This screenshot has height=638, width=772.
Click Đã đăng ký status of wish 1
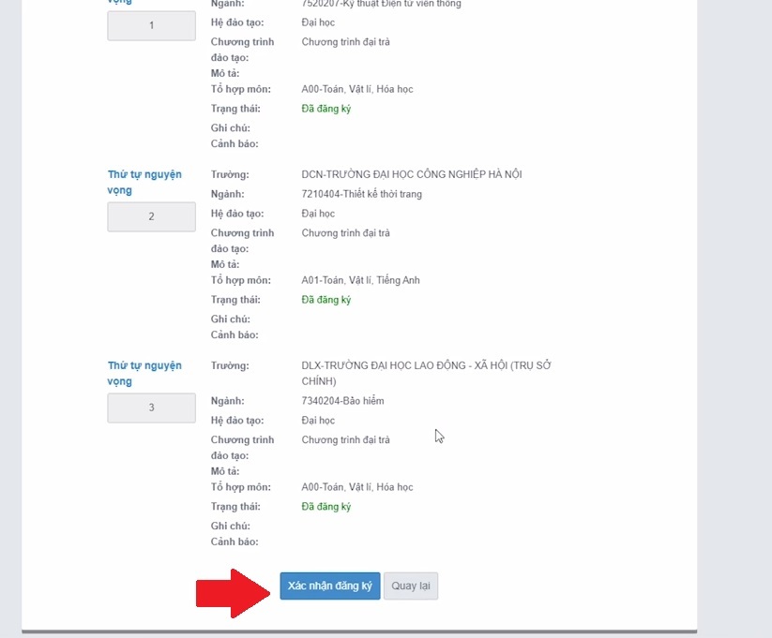(325, 109)
